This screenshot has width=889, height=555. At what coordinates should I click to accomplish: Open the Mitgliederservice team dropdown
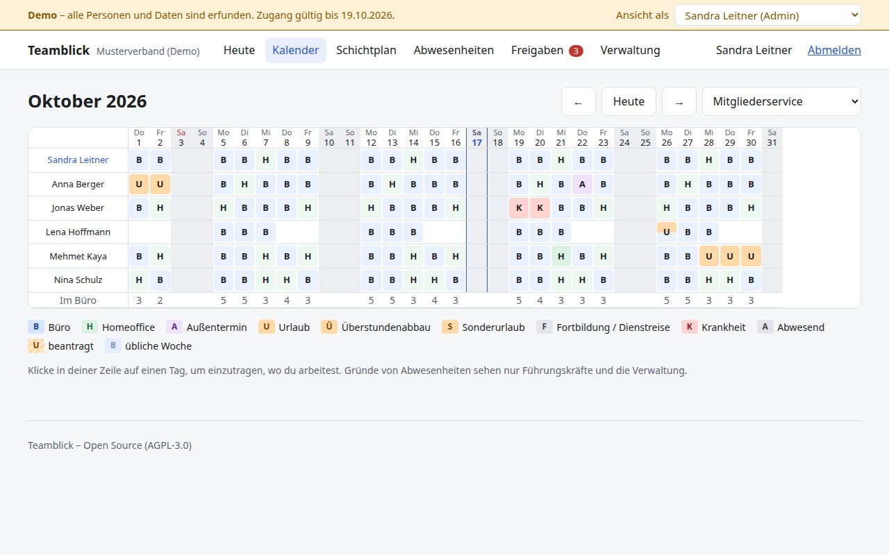click(x=781, y=101)
